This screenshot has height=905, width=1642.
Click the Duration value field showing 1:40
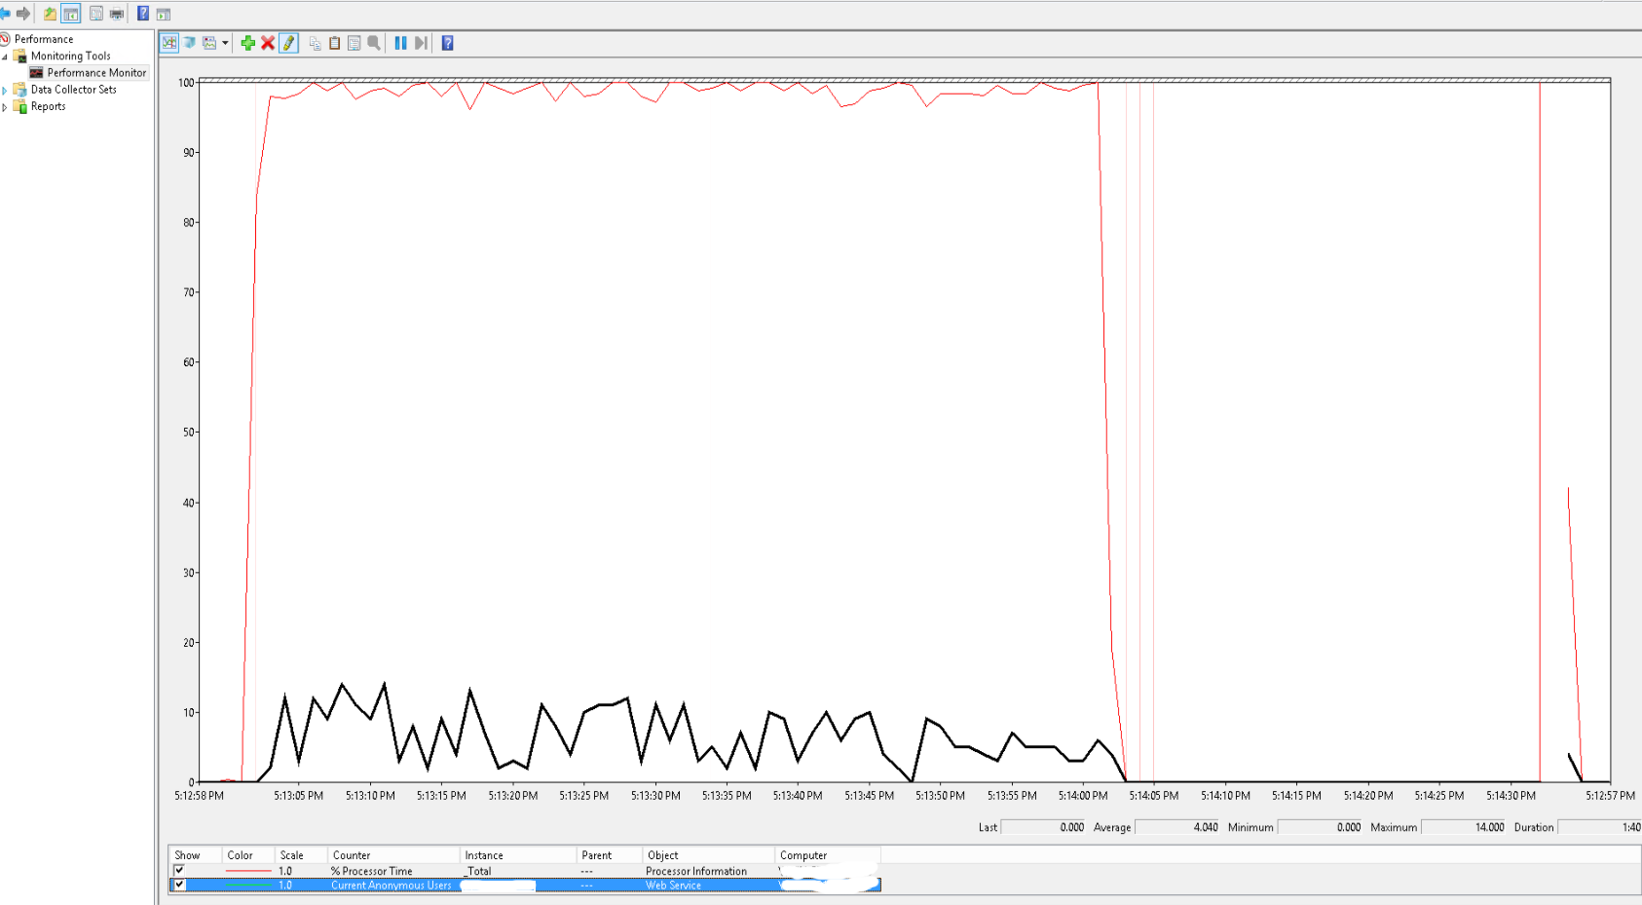(x=1600, y=827)
